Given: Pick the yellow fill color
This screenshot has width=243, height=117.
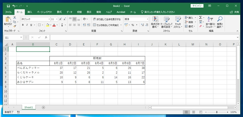Looking at the screenshot, I should [48, 25].
